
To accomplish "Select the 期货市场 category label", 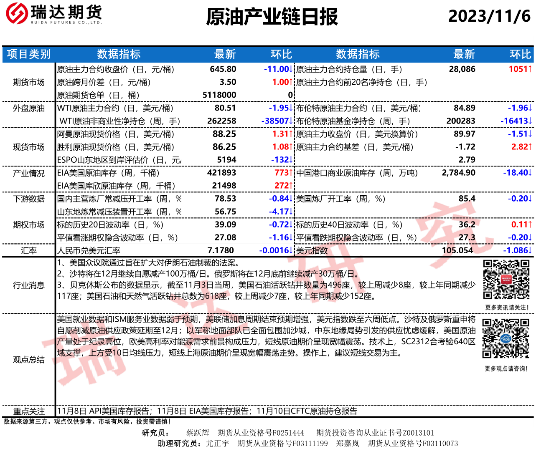I will pos(28,82).
